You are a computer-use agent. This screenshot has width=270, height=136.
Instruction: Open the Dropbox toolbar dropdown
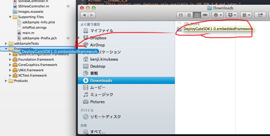[232, 15]
